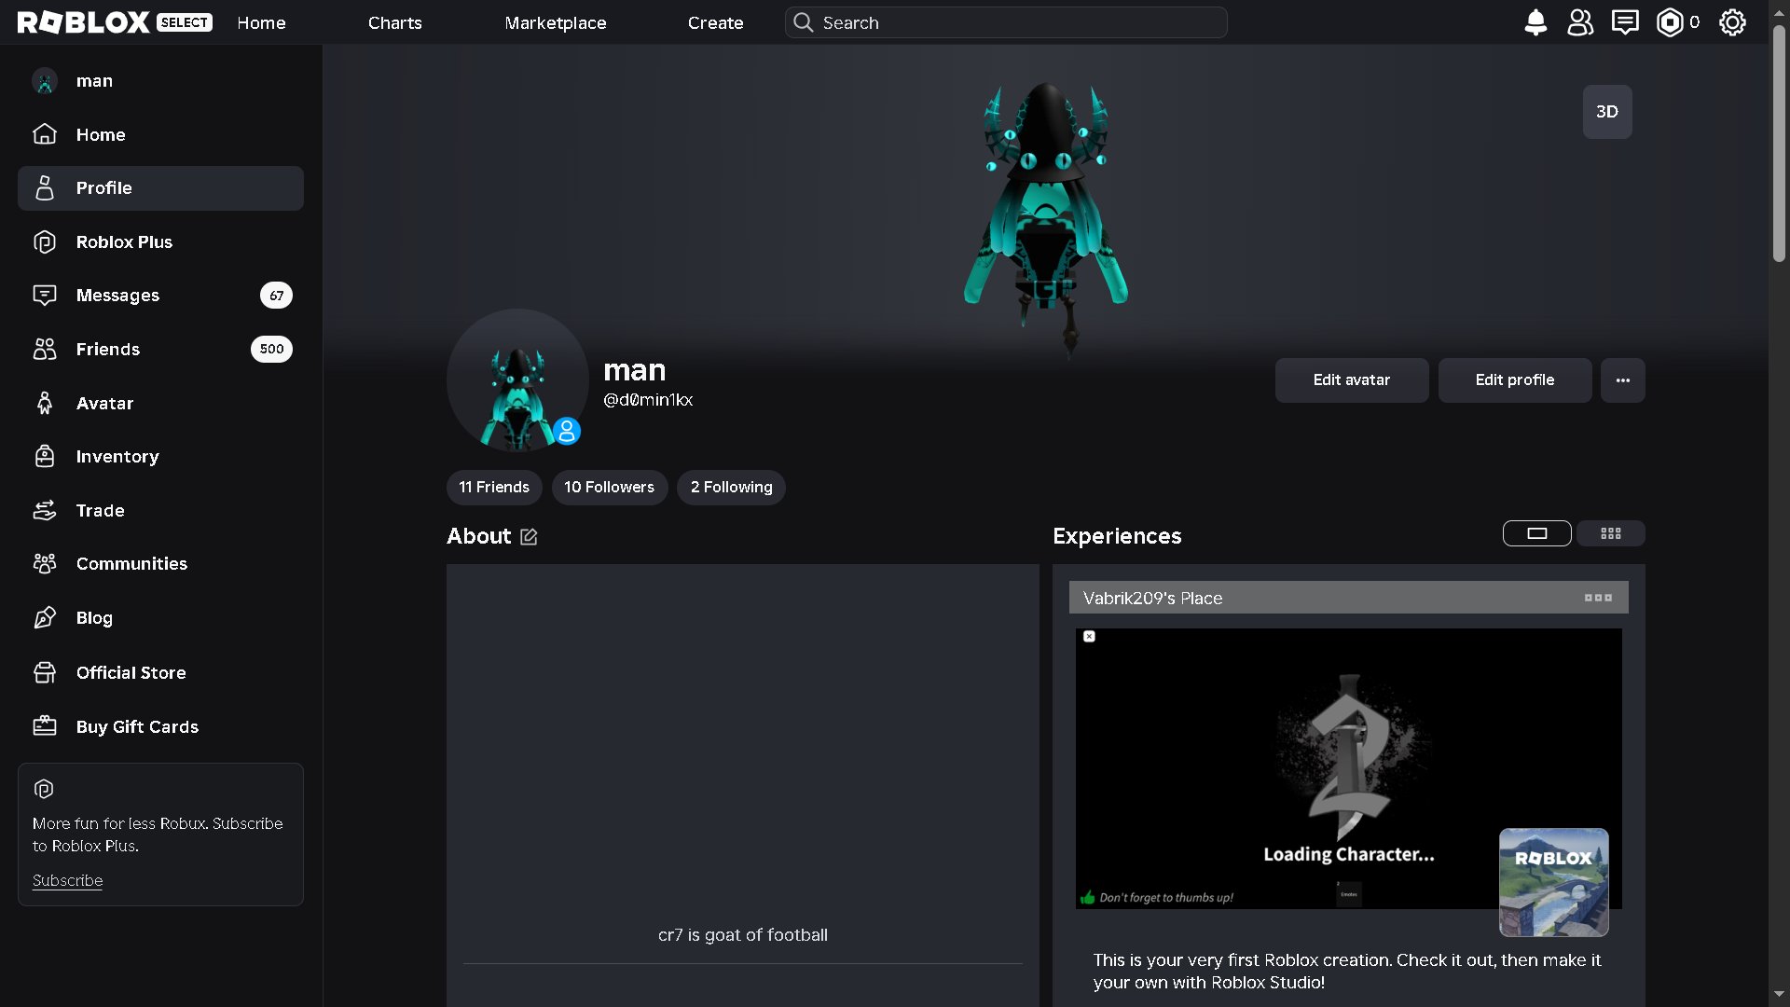Click the Profile icon in the sidebar
Viewport: 1790px width, 1007px height.
pos(45,188)
